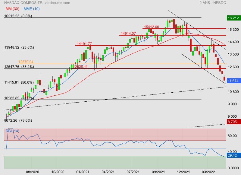This screenshot has width=241, height=175.
Task: Click the red 14914.07 resistance label
Action: [x=128, y=33]
